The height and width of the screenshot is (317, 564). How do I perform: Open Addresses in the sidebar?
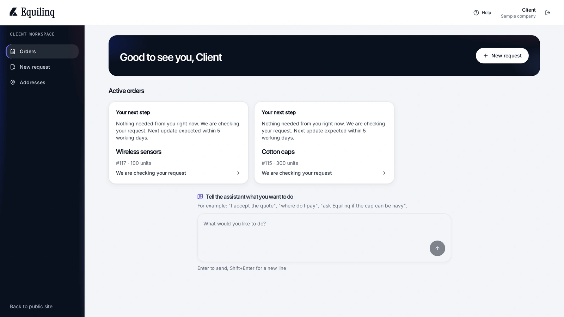click(42, 82)
